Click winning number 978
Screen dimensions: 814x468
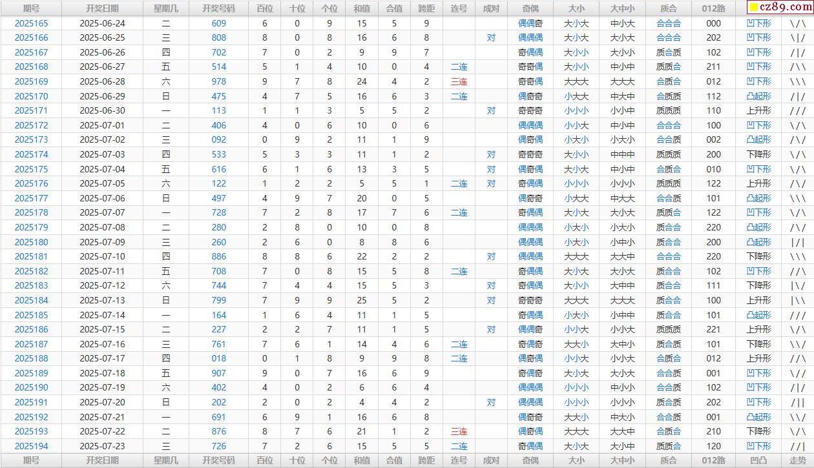pos(219,81)
